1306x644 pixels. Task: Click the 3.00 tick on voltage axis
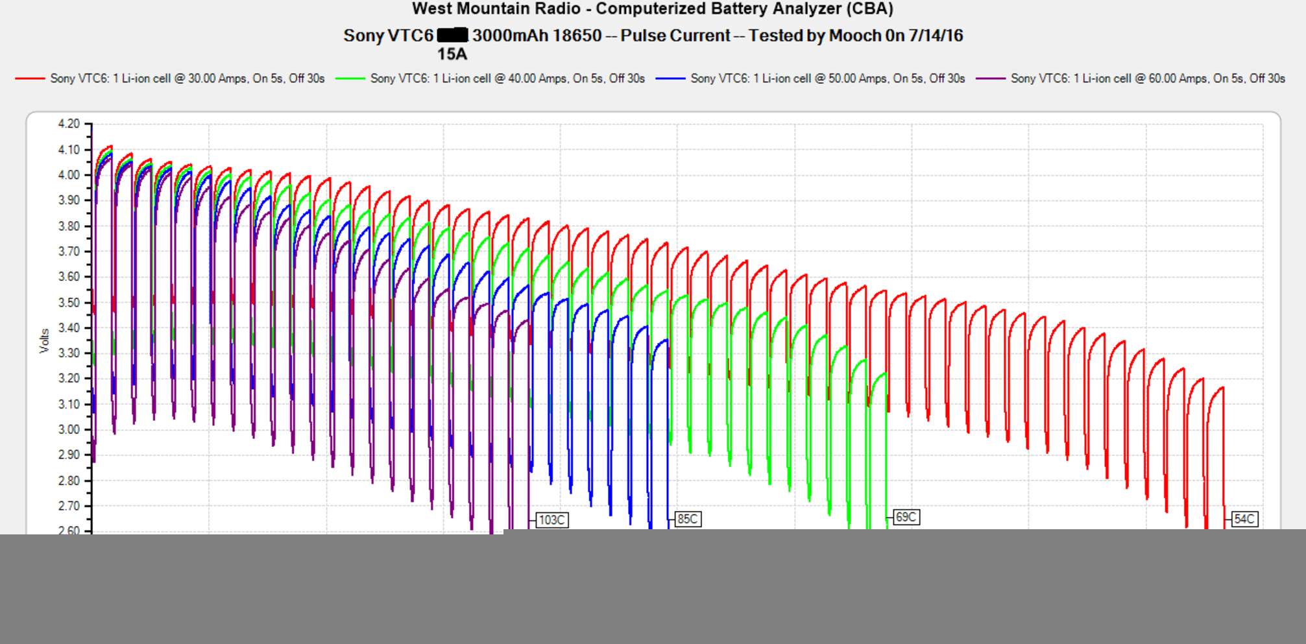tap(69, 429)
